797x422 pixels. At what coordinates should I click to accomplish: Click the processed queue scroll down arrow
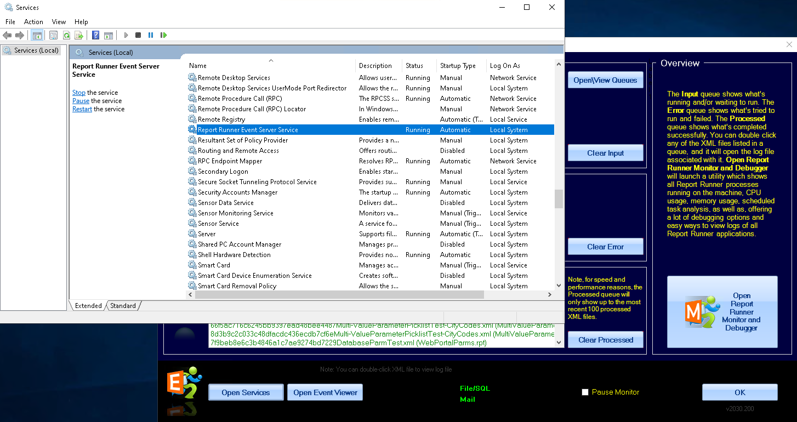[559, 343]
